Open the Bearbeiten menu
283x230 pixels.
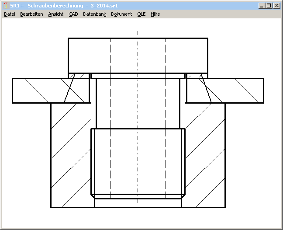[31, 14]
